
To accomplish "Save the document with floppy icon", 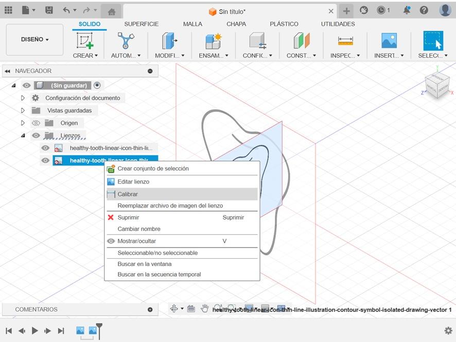I will 49,10.
